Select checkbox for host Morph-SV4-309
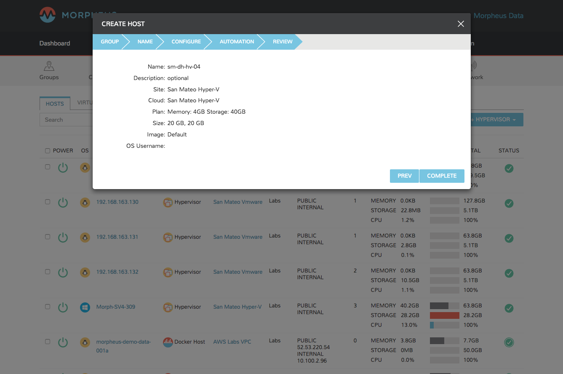Image resolution: width=563 pixels, height=374 pixels. pyautogui.click(x=48, y=307)
